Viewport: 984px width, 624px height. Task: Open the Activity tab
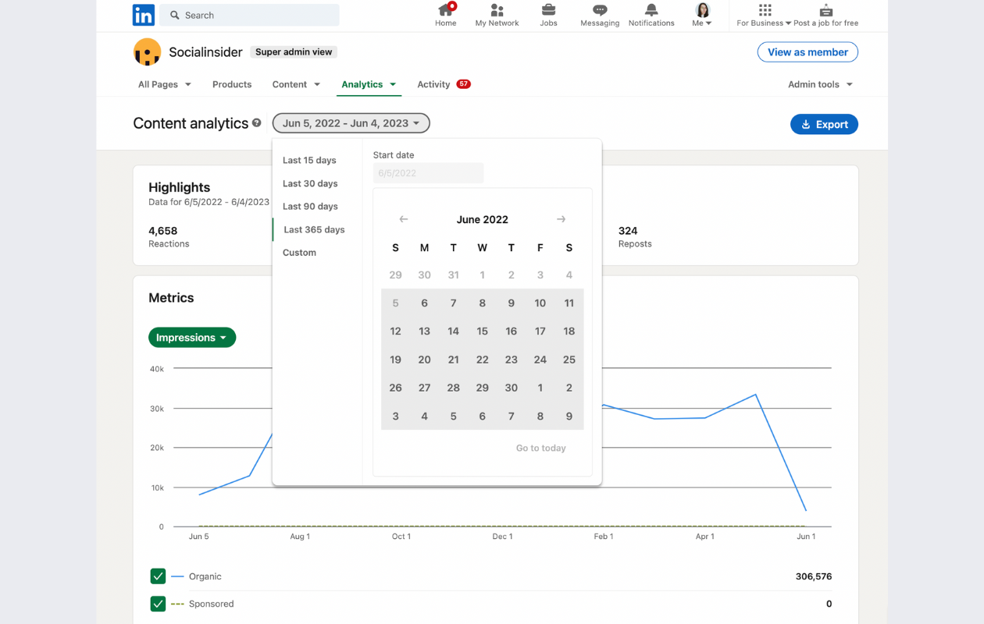443,84
